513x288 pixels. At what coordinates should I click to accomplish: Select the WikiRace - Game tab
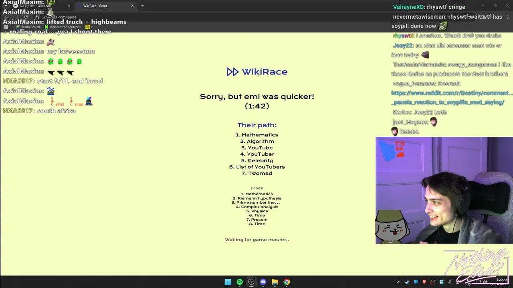pos(105,6)
